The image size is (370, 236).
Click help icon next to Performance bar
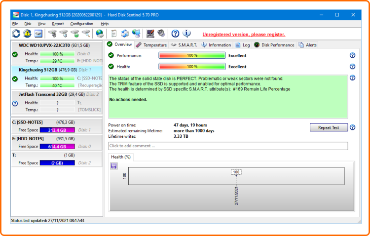[352, 55]
